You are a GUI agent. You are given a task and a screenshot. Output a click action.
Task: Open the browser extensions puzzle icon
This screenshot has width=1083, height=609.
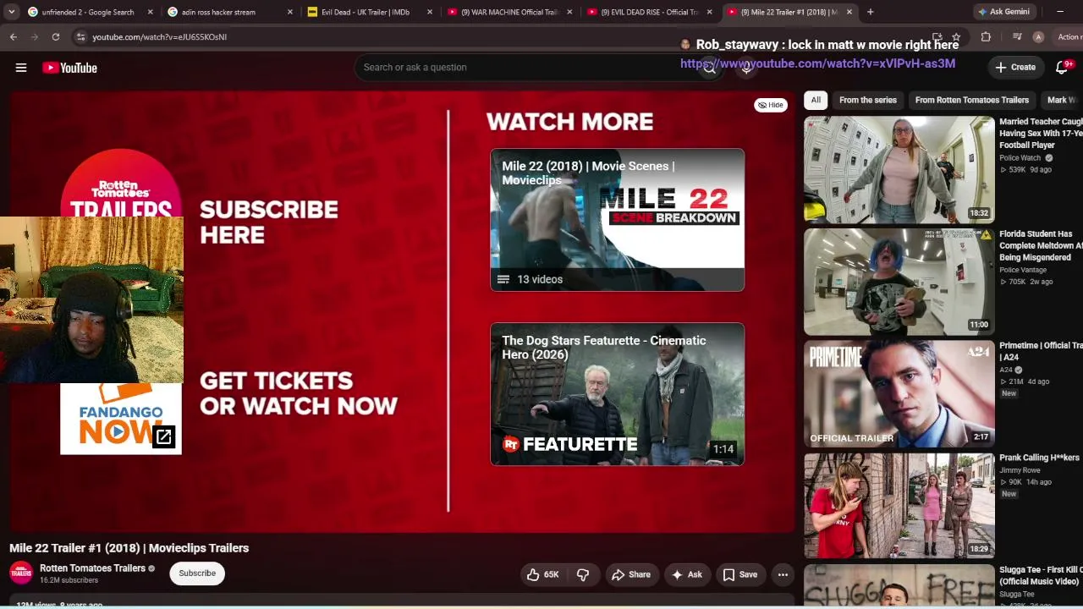tap(986, 37)
